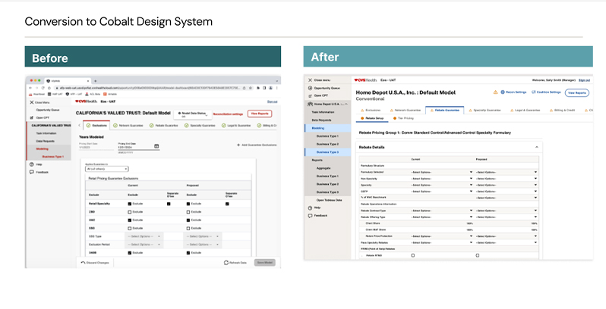Click the Close Menu X icon in Before screenshot
The width and height of the screenshot is (606, 309).
[x=32, y=102]
